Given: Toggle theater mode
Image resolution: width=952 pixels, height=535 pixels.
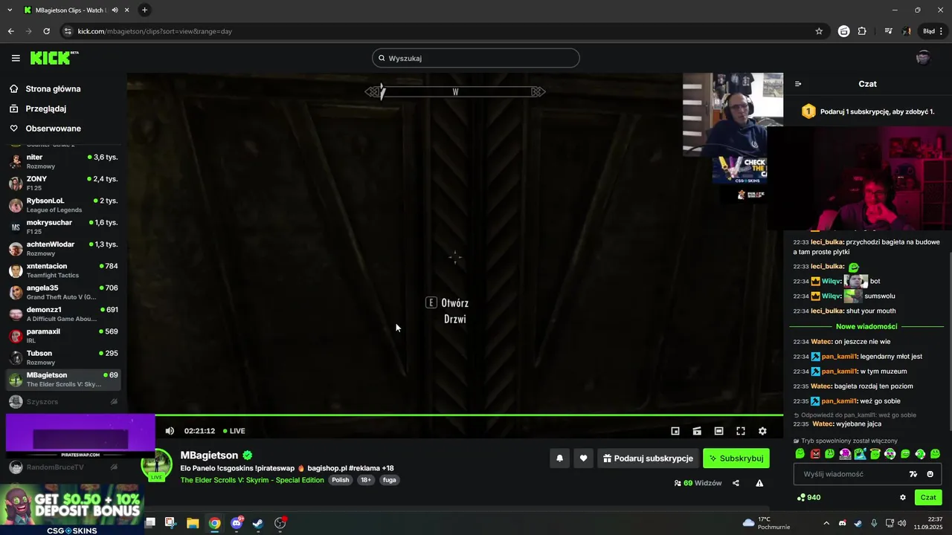Looking at the screenshot, I should pyautogui.click(x=718, y=431).
